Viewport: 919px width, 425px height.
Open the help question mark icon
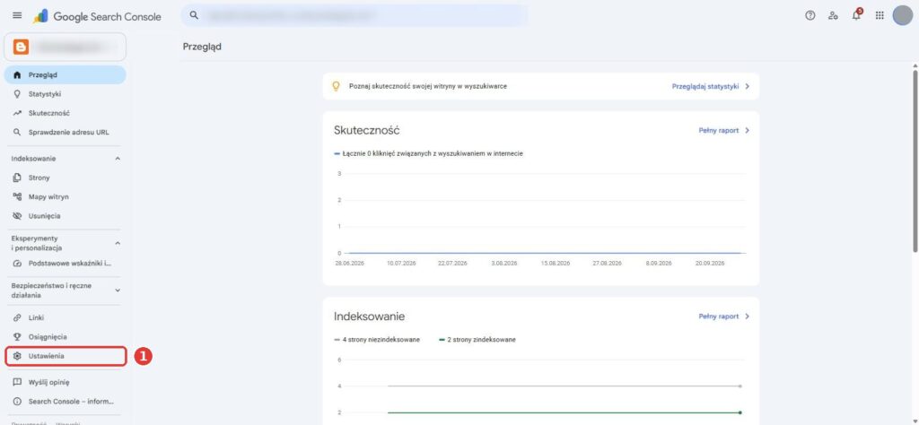(810, 16)
